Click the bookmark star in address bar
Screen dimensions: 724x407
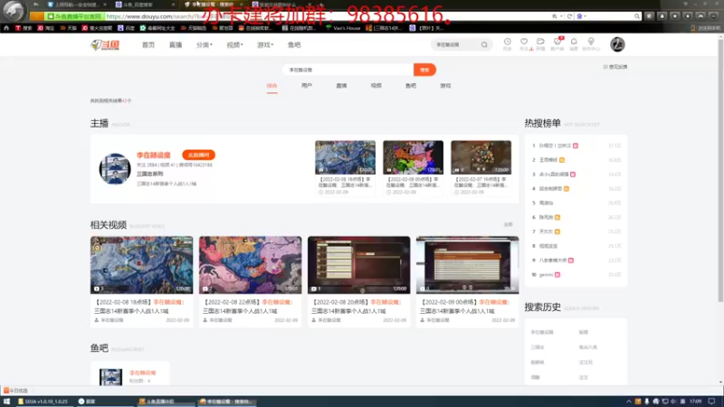554,16
